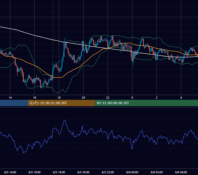Click the 16 hour label on price chart axis
Viewport: 198px width, 175px height.
[x=34, y=98]
